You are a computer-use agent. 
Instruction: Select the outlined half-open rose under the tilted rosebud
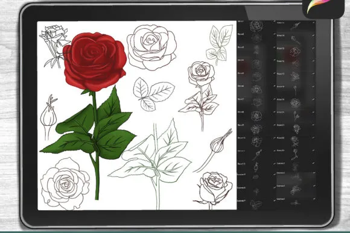tap(213, 190)
